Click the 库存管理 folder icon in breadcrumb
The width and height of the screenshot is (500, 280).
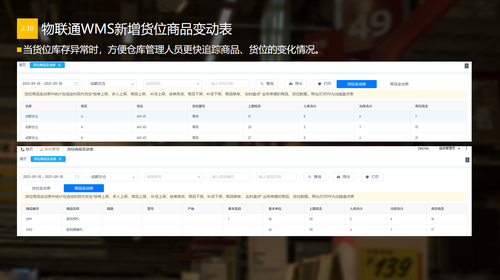41,149
